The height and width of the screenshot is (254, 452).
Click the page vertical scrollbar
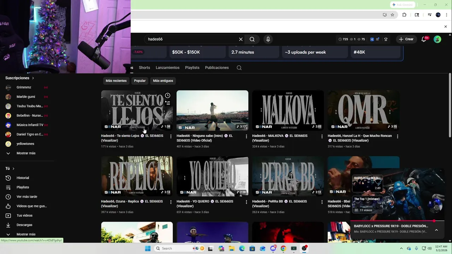point(450,105)
